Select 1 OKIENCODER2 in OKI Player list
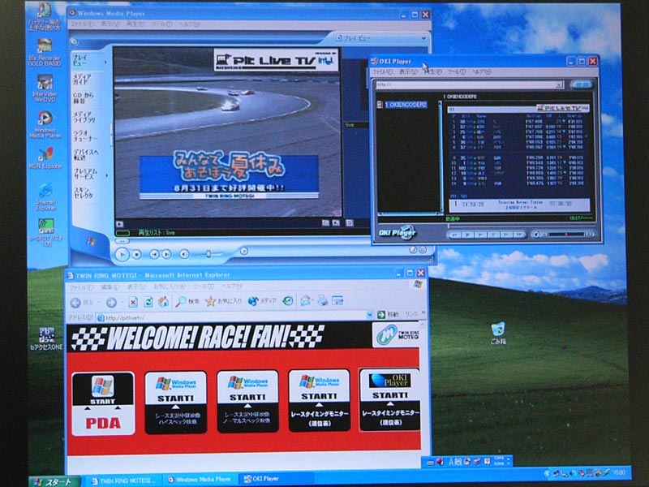649x487 pixels. [406, 105]
